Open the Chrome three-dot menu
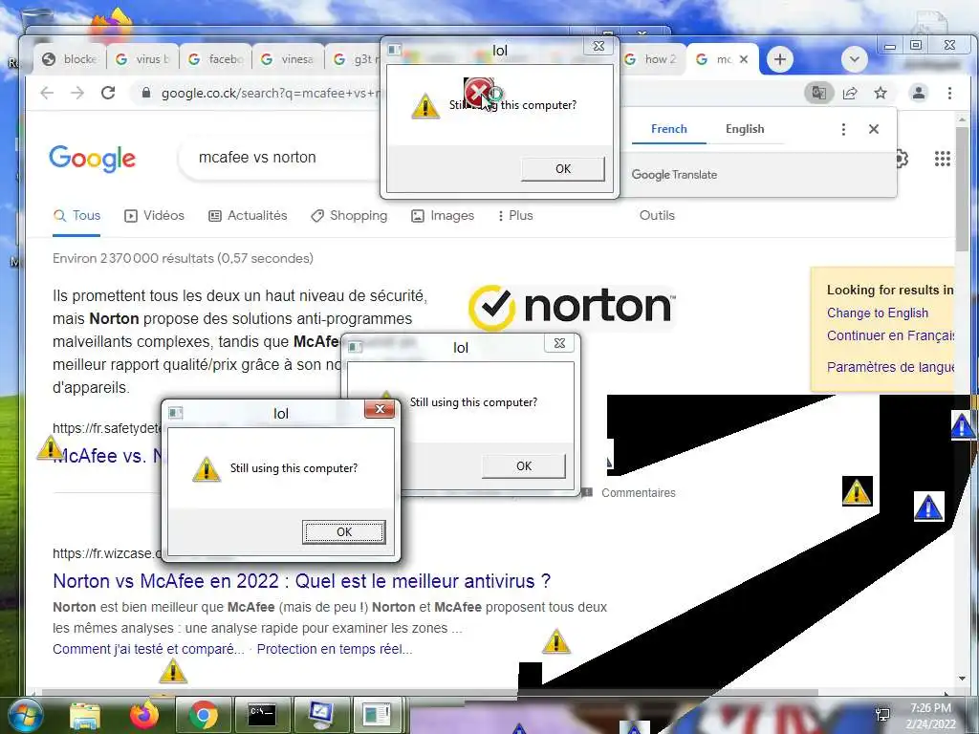 [x=949, y=93]
